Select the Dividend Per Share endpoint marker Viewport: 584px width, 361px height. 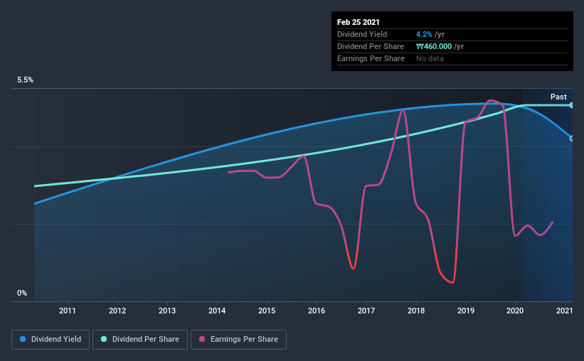click(572, 105)
